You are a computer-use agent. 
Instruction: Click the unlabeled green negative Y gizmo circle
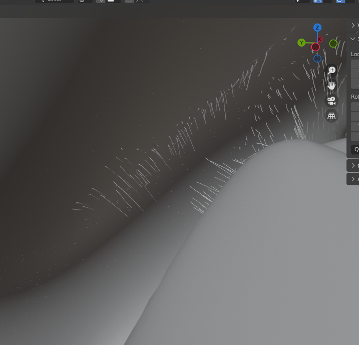click(333, 44)
